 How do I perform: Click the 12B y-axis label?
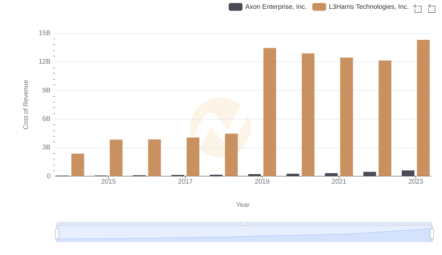coord(45,62)
